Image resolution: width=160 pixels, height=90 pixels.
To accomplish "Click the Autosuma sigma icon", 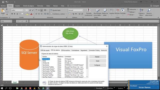I will (128, 9).
